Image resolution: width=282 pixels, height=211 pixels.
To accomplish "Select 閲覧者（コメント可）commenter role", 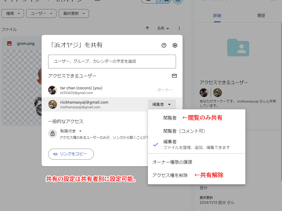I will (x=184, y=131).
